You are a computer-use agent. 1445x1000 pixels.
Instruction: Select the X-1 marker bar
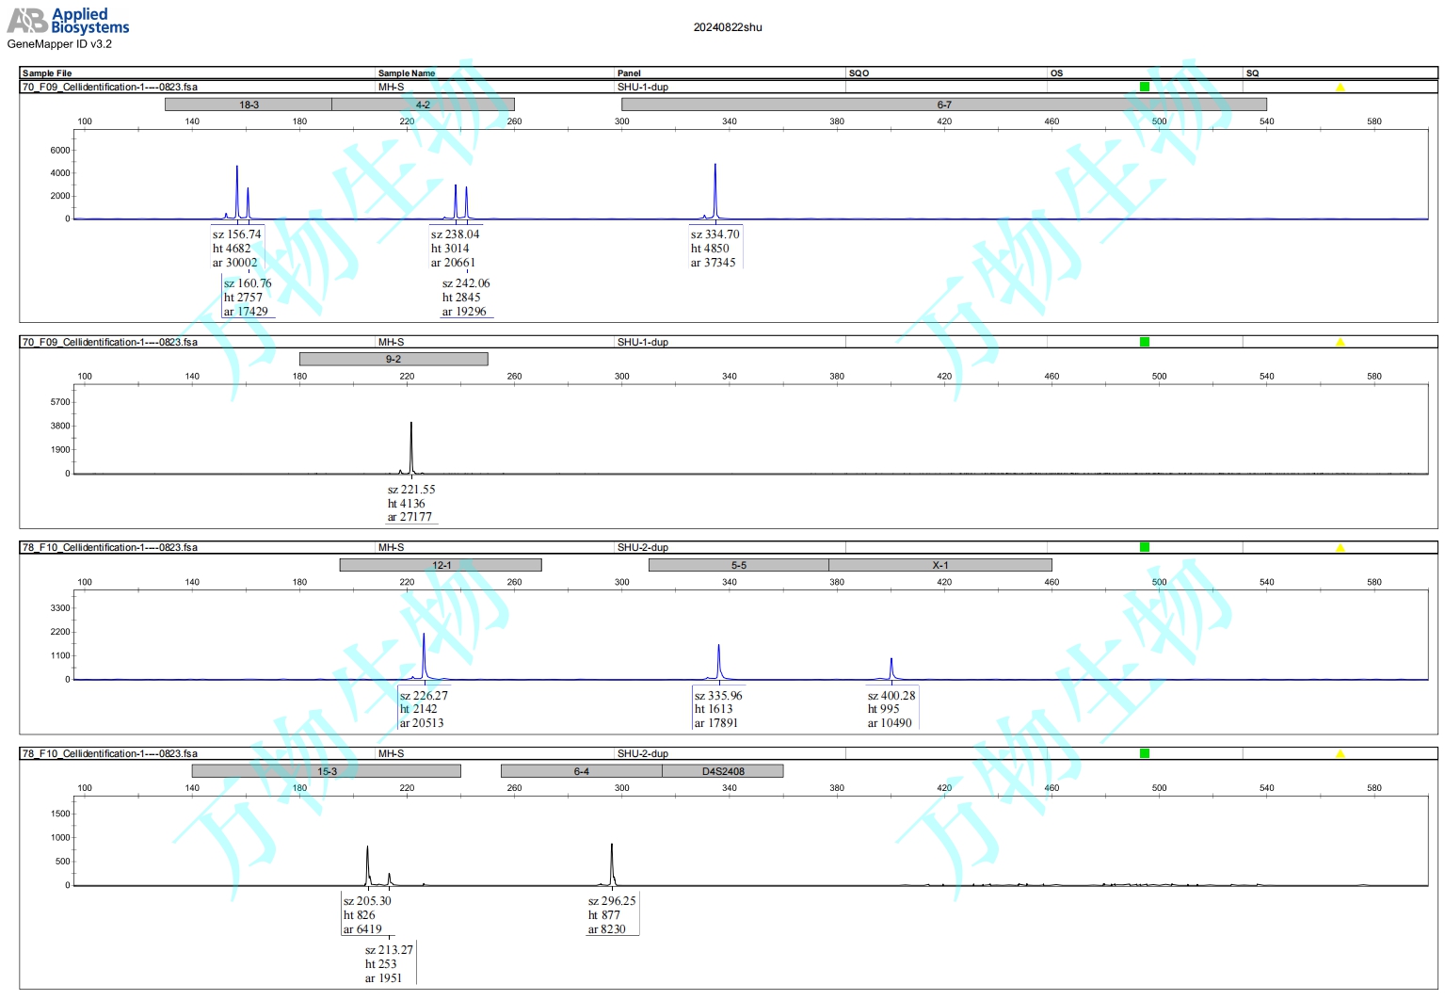(x=939, y=565)
